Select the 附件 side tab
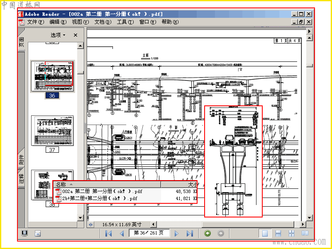Image resolution: width=332 pixels, height=249 pixels. click(22, 159)
